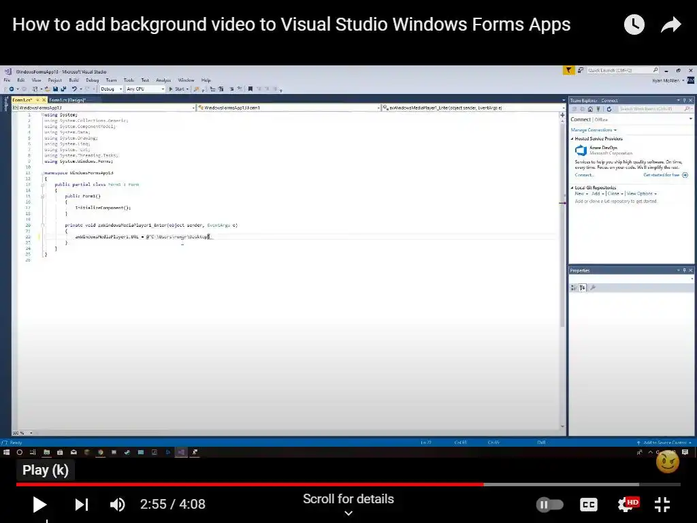Add video to Watch Later
The height and width of the screenshot is (523, 697).
pyautogui.click(x=634, y=25)
